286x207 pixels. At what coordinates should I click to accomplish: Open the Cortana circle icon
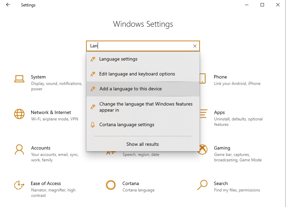[111, 185]
